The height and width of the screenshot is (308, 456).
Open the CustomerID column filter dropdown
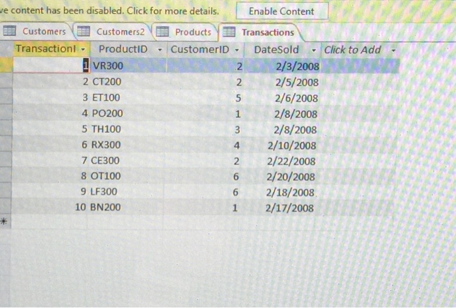pyautogui.click(x=237, y=50)
